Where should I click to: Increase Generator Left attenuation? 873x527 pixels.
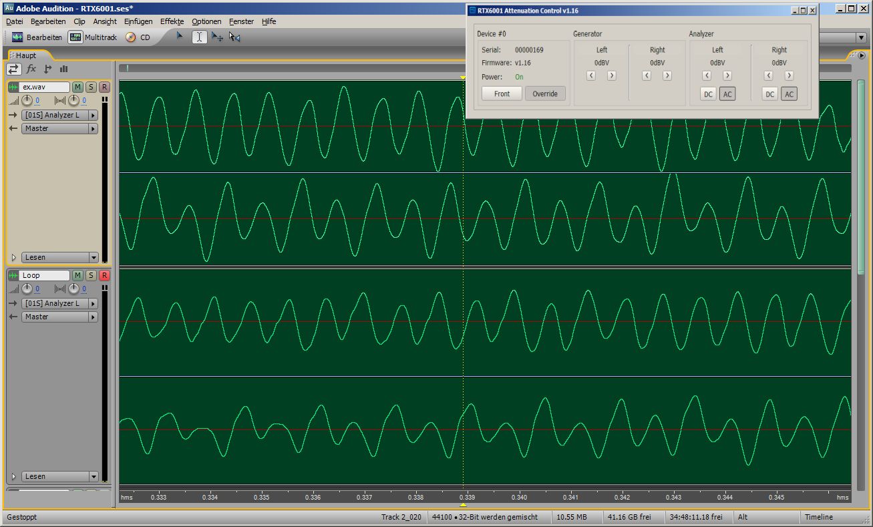point(611,75)
